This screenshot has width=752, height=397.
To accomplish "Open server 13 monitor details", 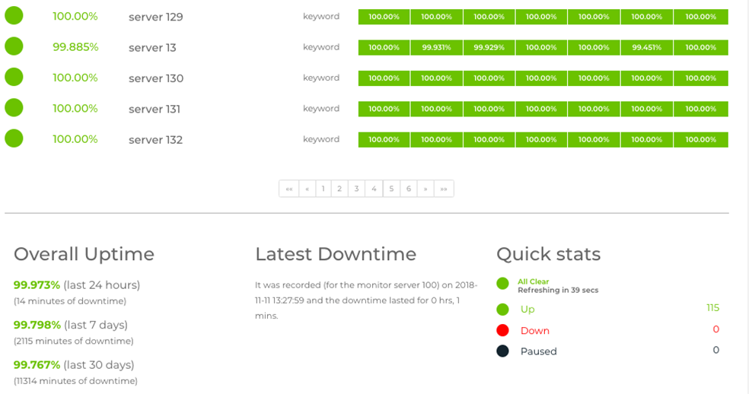I will tap(152, 48).
